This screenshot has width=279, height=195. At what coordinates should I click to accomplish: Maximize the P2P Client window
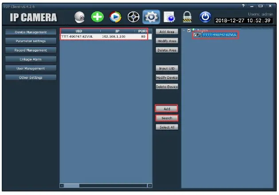pos(260,6)
